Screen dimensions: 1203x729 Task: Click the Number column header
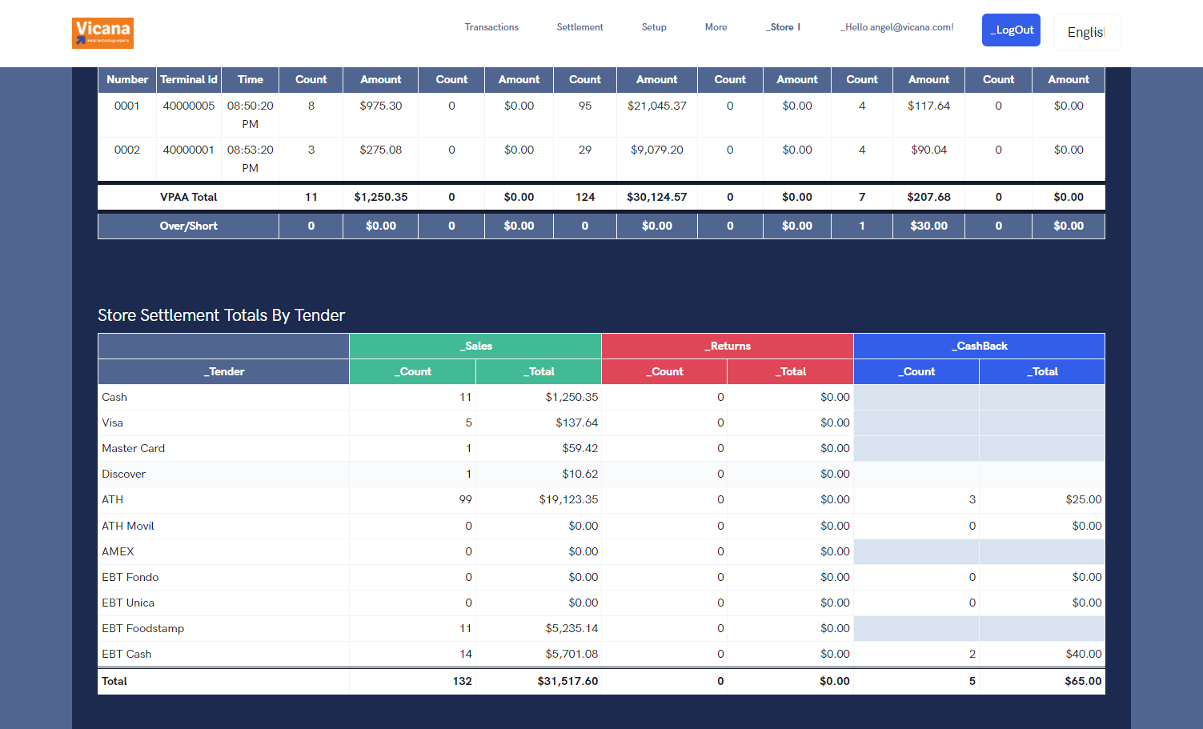pos(127,79)
